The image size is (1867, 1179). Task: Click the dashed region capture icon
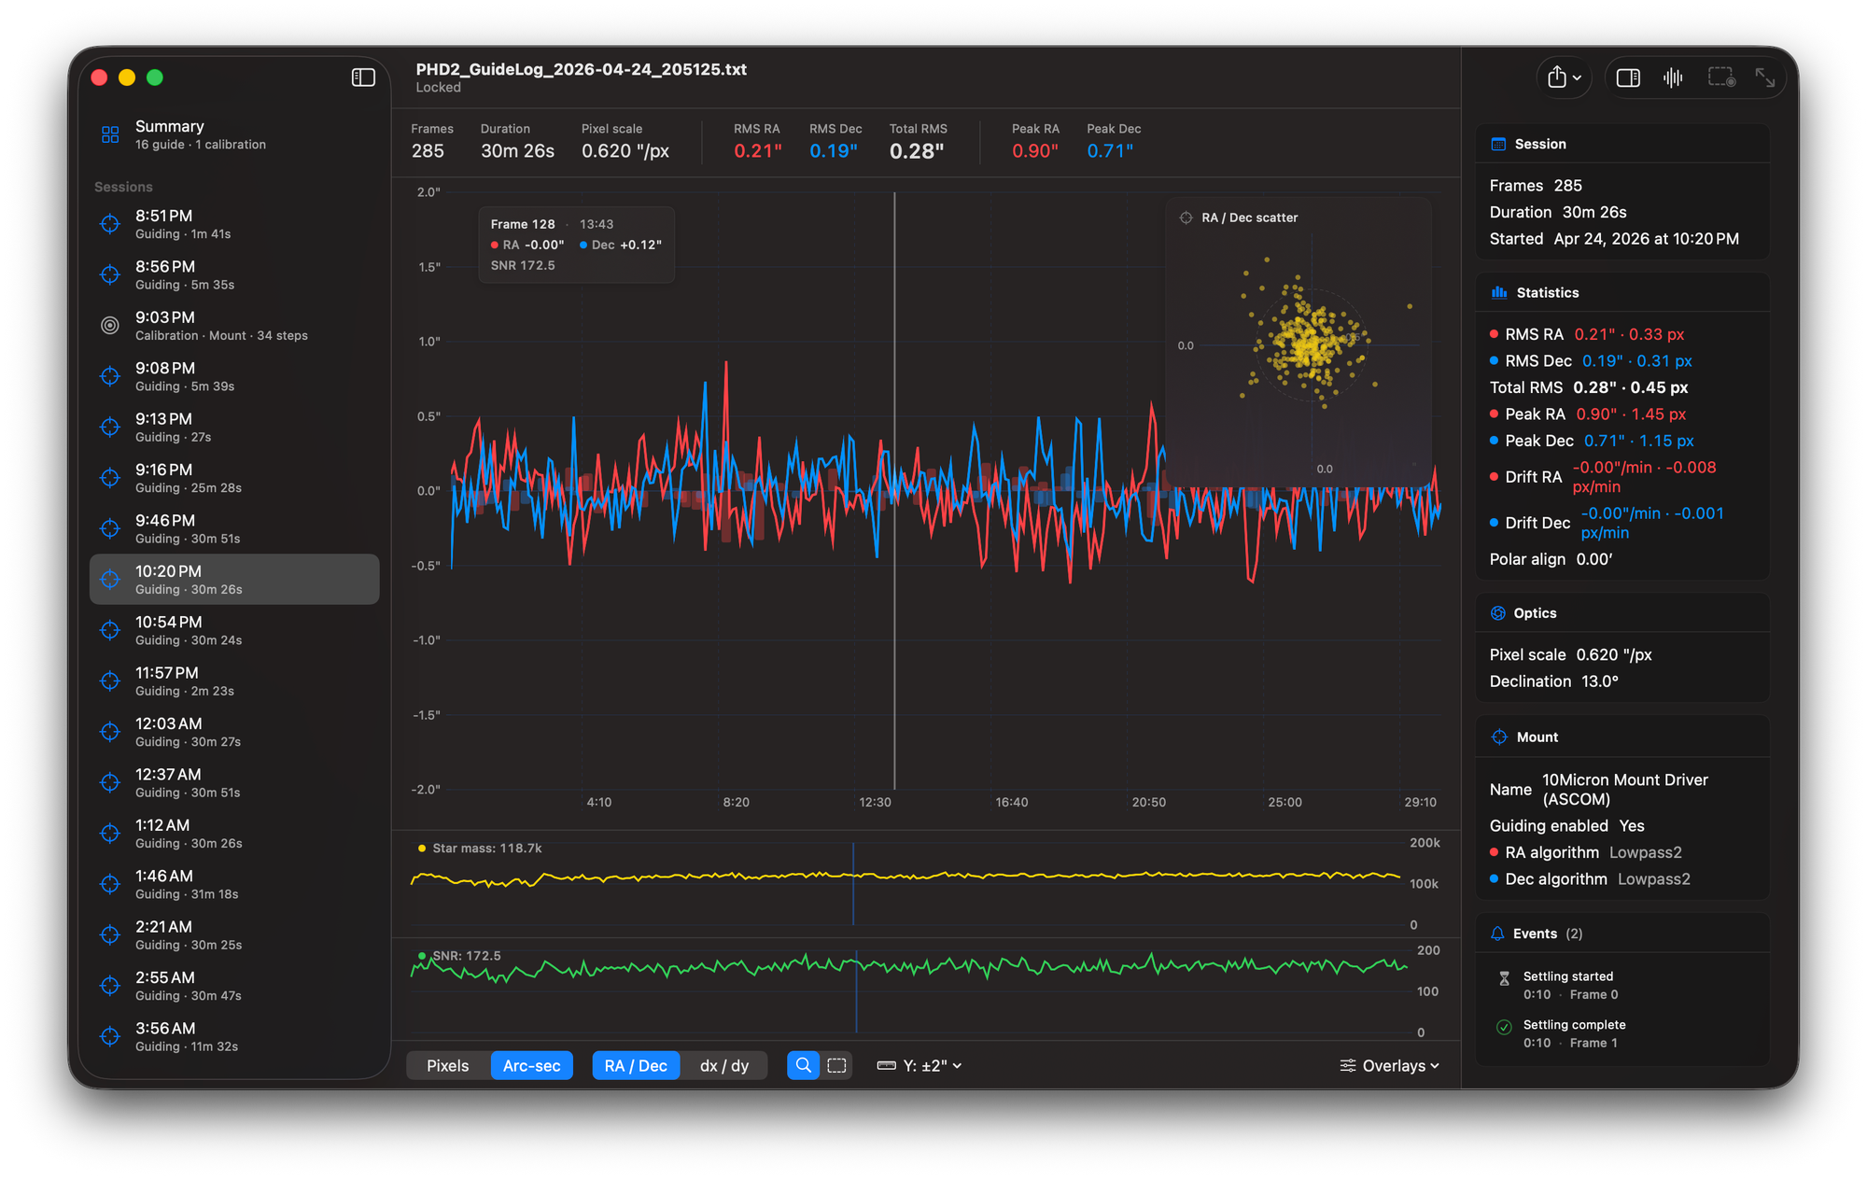pyautogui.click(x=1720, y=77)
